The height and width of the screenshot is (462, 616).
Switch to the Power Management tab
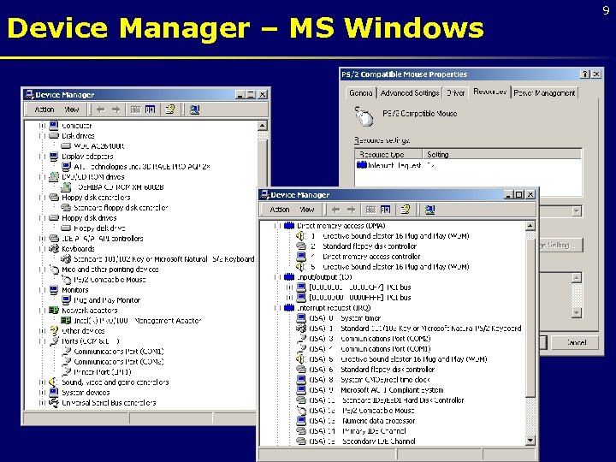(544, 93)
